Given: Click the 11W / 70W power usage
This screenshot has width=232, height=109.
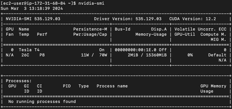Looking at the screenshot, I should point(94,55).
